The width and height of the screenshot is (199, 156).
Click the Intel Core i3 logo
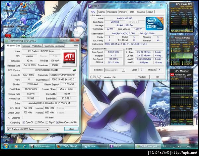click(155, 24)
